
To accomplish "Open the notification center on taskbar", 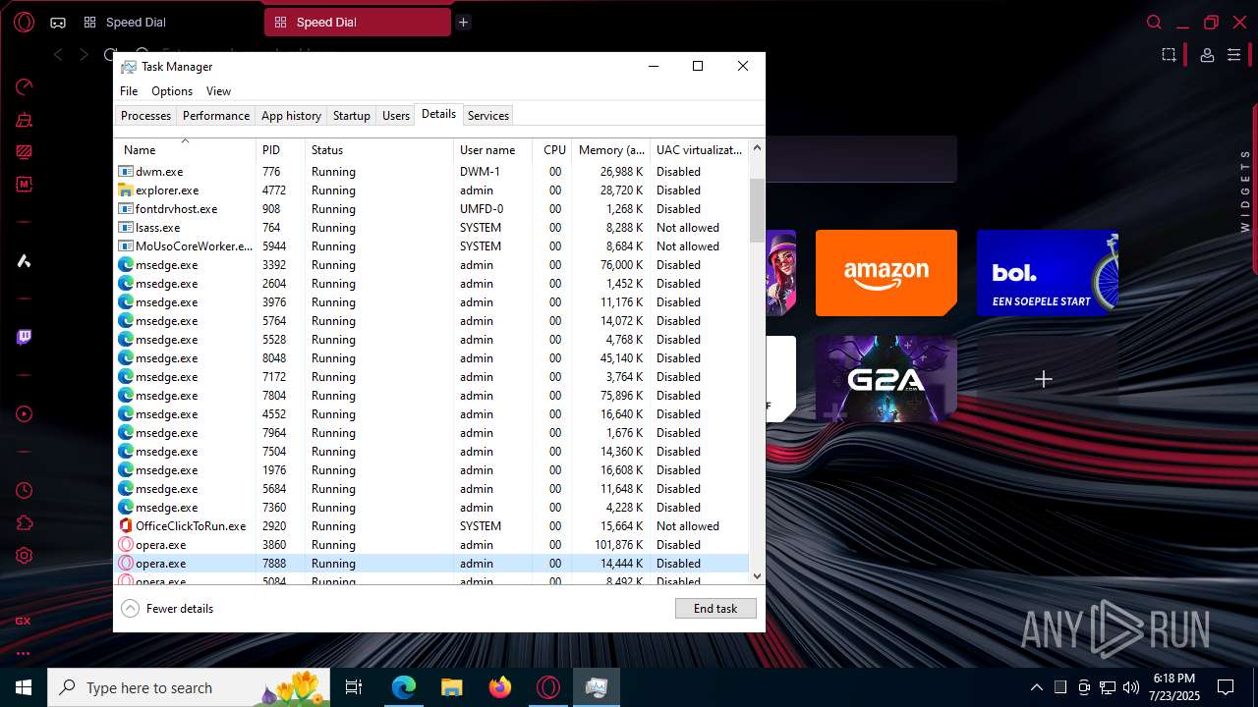I will (x=1226, y=687).
